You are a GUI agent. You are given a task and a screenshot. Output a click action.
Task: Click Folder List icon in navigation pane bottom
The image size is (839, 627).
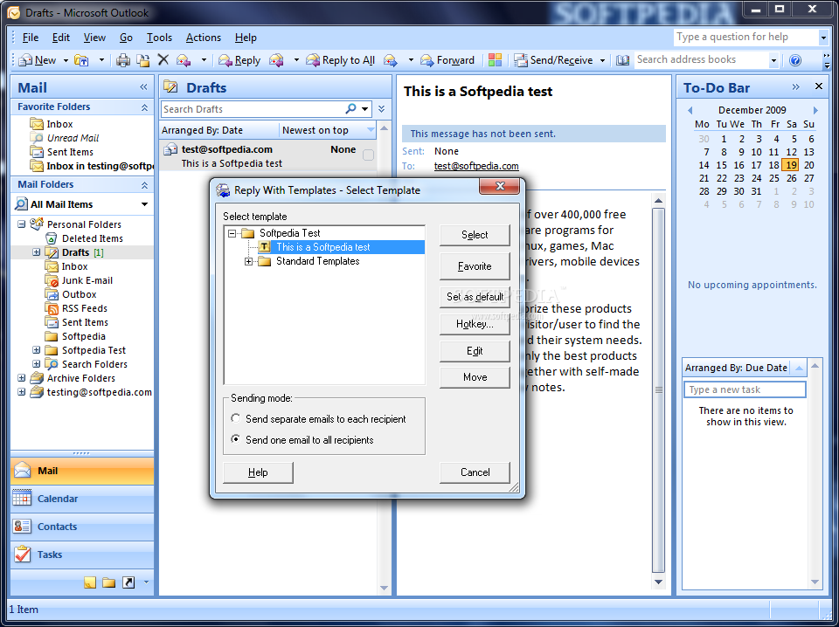pyautogui.click(x=109, y=582)
